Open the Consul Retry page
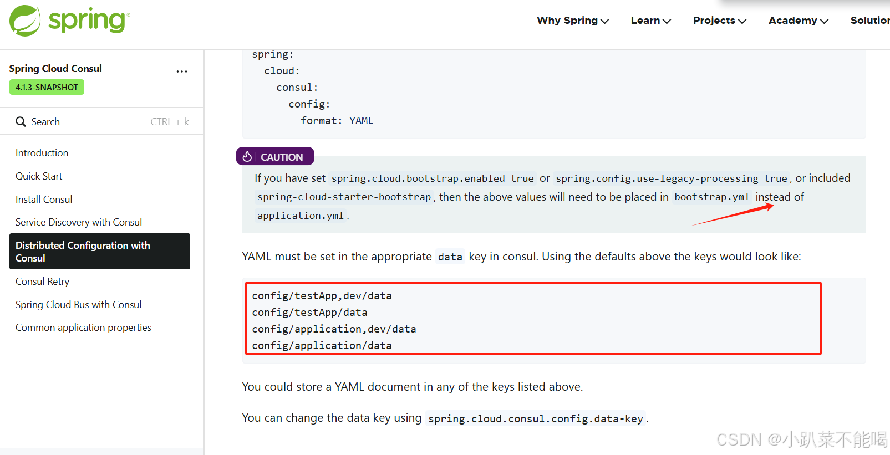Screen dimensions: 890x455 click(42, 282)
